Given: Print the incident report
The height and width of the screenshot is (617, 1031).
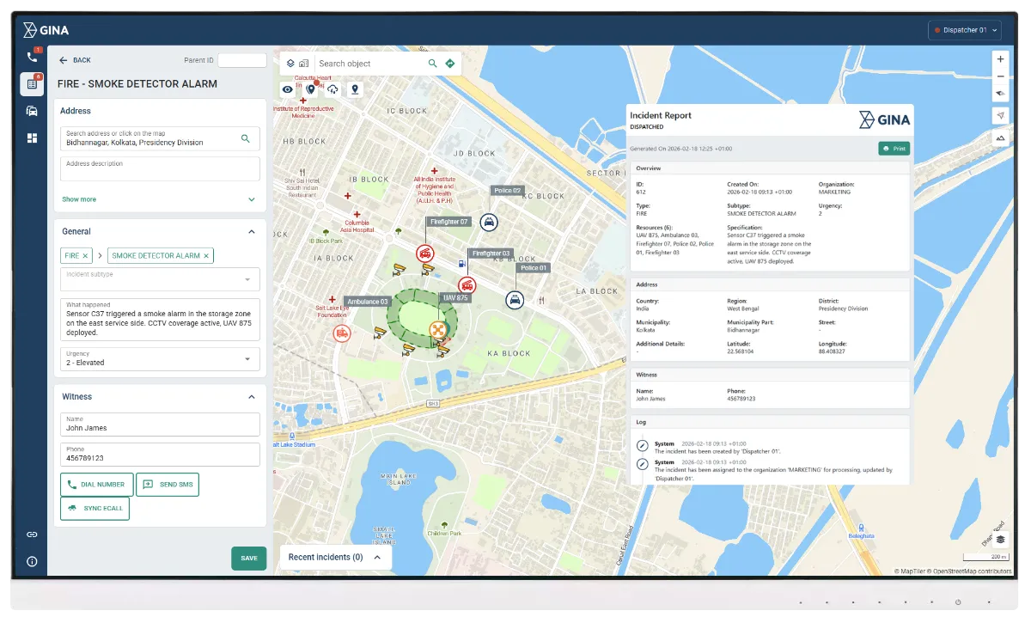Looking at the screenshot, I should [x=894, y=148].
